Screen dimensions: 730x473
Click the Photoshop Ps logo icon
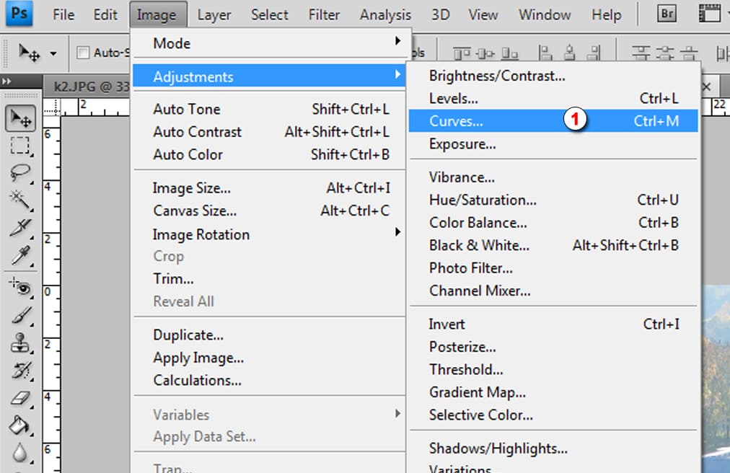pyautogui.click(x=19, y=13)
